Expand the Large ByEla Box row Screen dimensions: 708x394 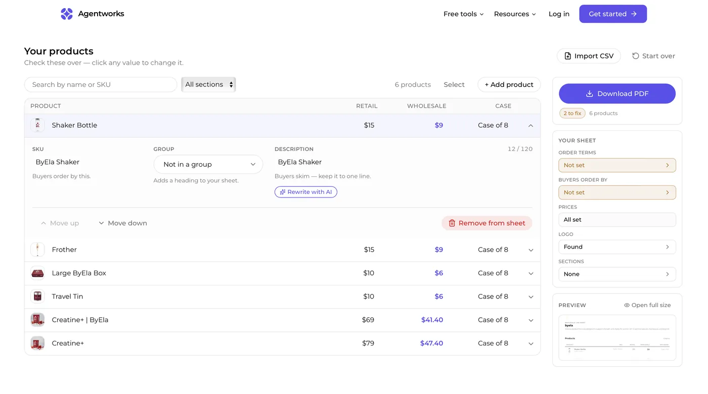[x=530, y=273]
